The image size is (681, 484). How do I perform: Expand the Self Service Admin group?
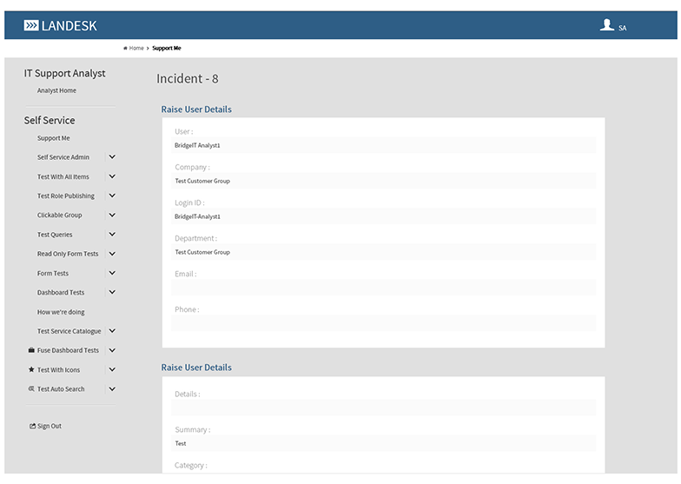(x=112, y=157)
